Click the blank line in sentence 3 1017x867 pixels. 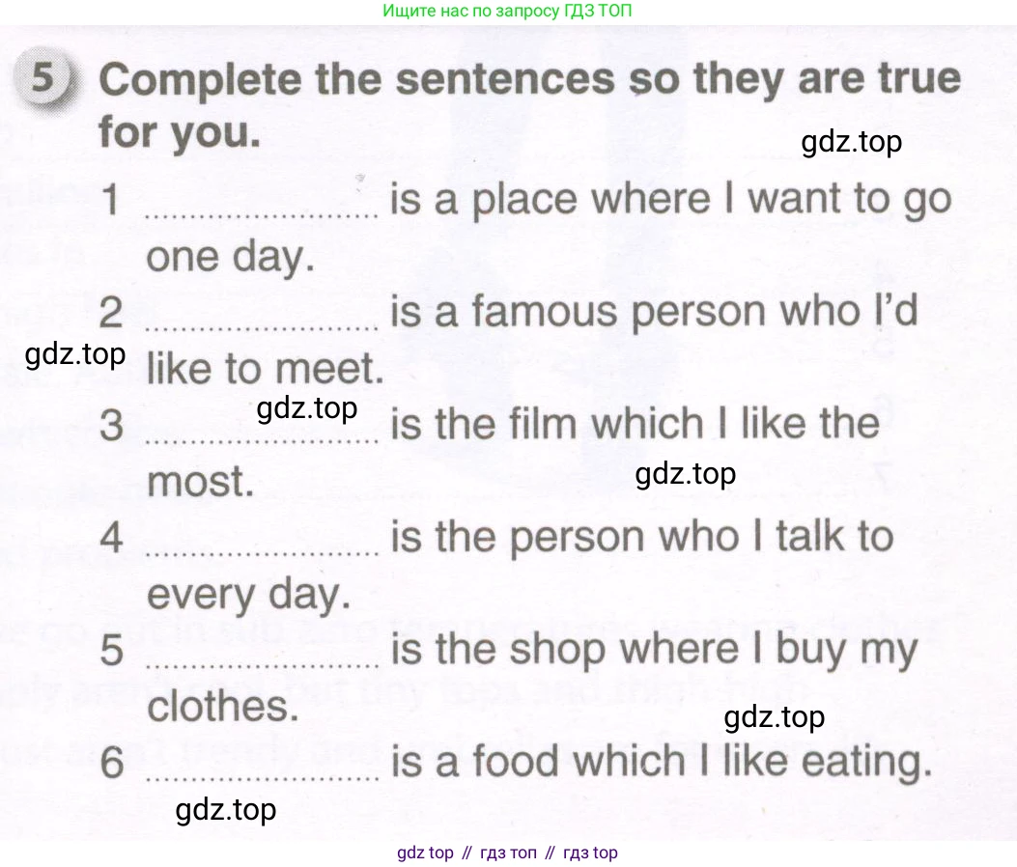[262, 440]
